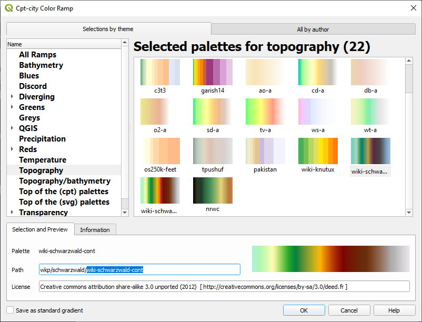The image size is (422, 322).
Task: Expand the QGIS theme group
Action: pyautogui.click(x=12, y=128)
